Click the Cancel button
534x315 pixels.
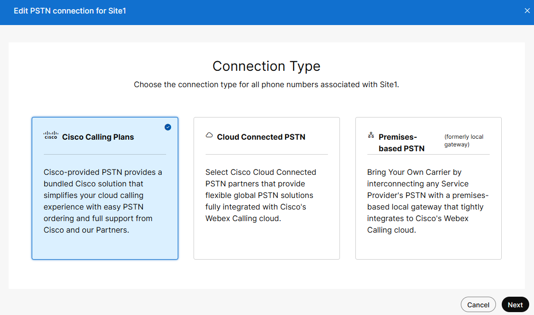(478, 305)
